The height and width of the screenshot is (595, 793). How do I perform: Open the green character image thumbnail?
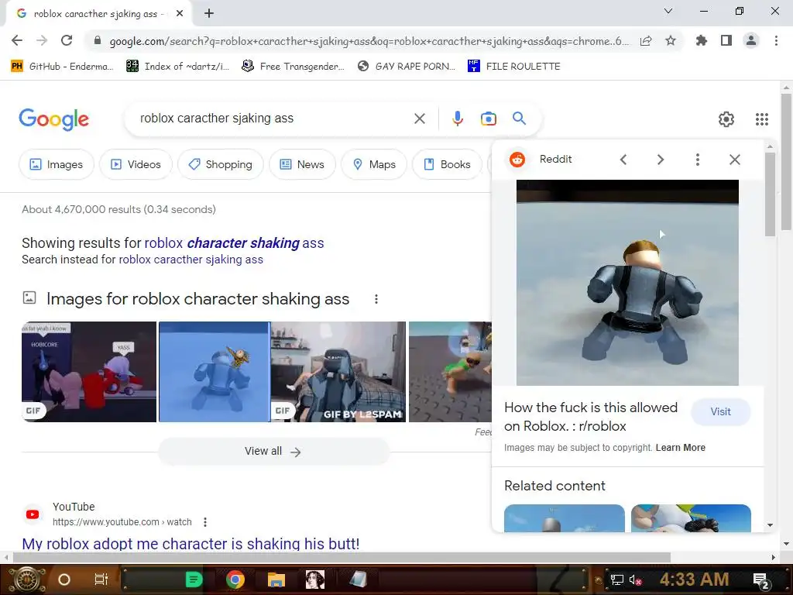[x=450, y=372]
